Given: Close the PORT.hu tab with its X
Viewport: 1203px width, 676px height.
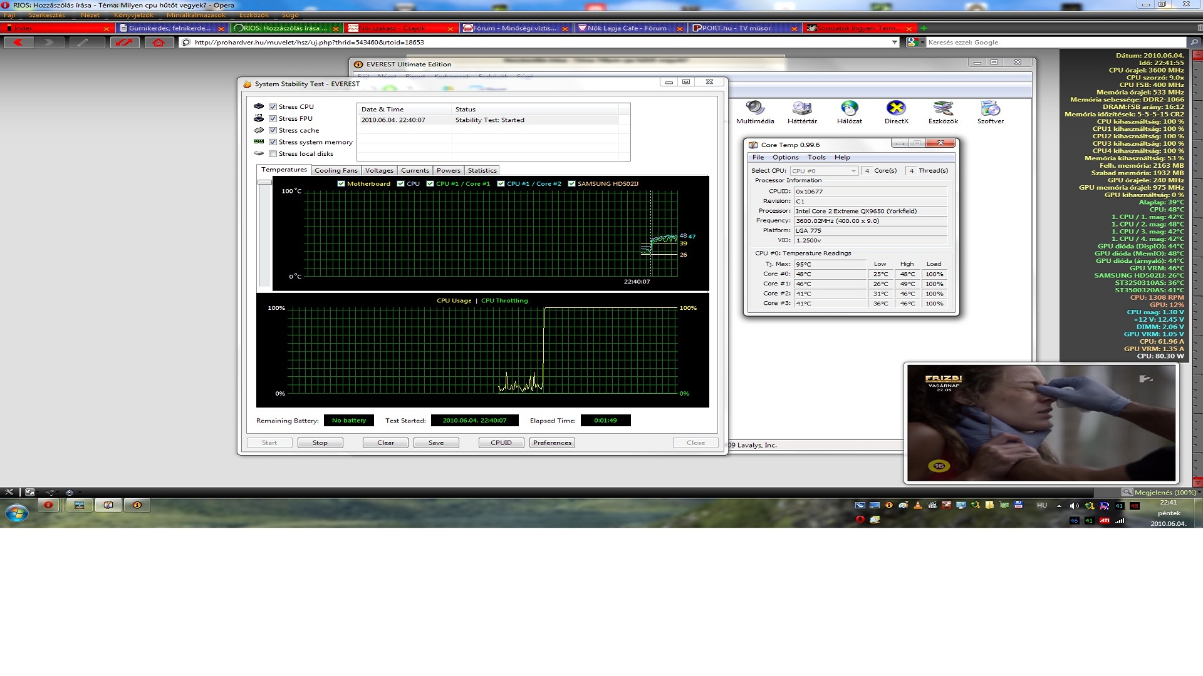Looking at the screenshot, I should click(x=794, y=29).
